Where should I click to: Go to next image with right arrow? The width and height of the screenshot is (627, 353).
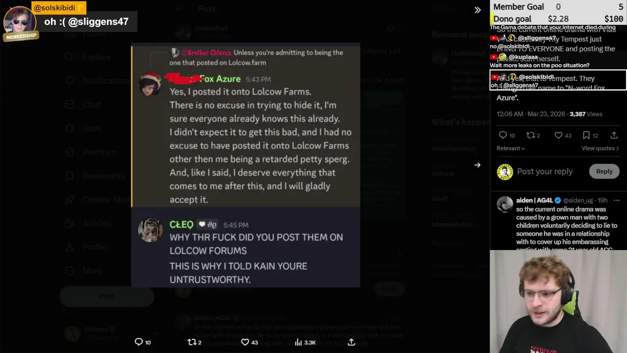478,165
